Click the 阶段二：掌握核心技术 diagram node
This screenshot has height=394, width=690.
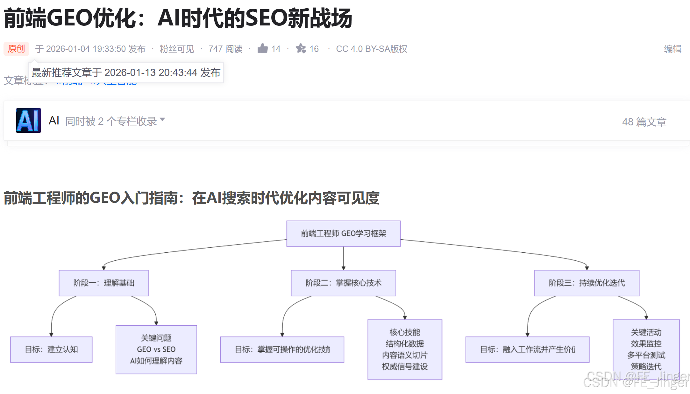[x=343, y=283]
